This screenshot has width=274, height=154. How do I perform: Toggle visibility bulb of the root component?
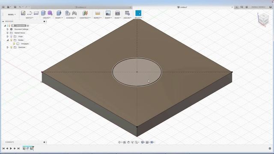pyautogui.click(x=9, y=26)
